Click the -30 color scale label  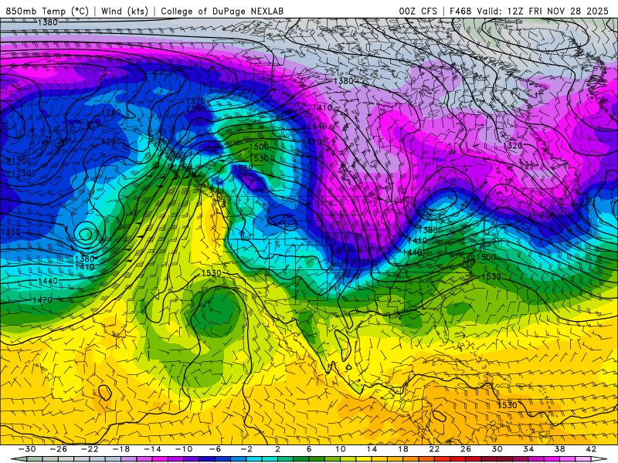point(27,449)
